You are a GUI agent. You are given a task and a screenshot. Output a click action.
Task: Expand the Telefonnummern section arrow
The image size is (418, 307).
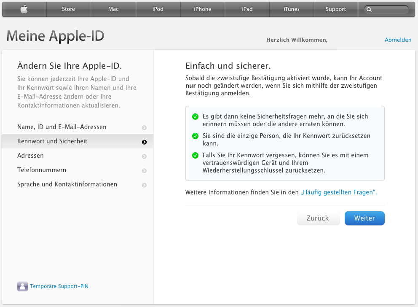click(x=144, y=171)
